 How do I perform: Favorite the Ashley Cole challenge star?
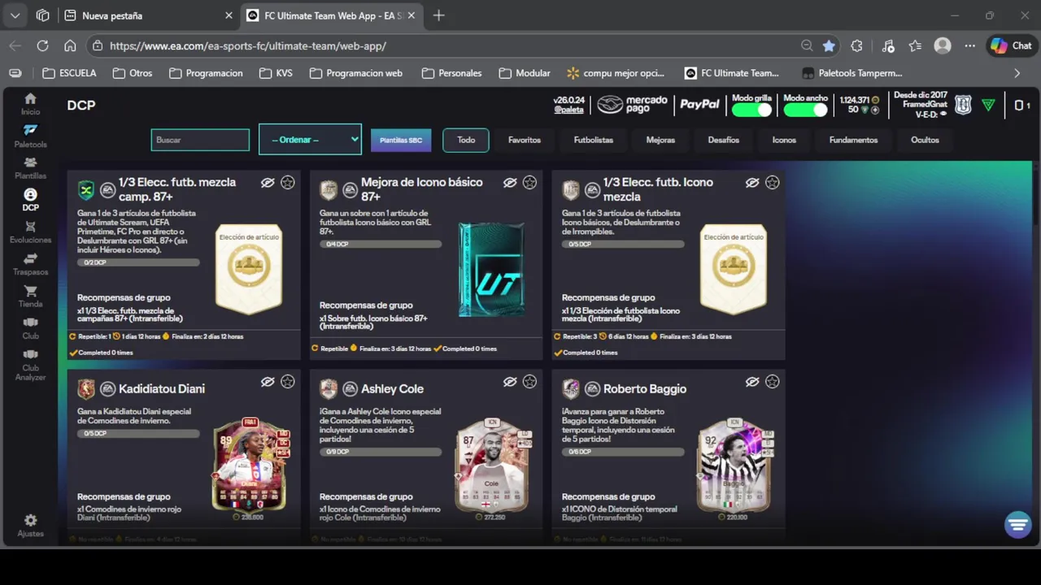529,382
